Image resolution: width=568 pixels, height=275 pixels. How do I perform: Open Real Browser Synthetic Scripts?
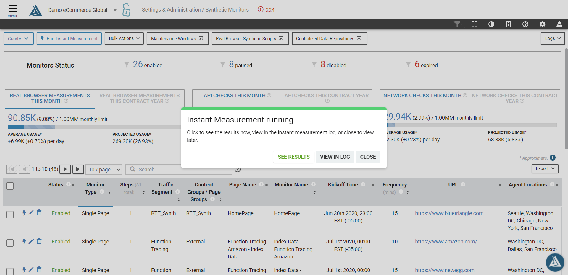[250, 39]
